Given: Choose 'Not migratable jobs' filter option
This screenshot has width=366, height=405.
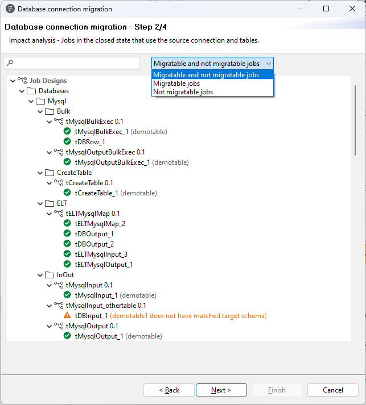Looking at the screenshot, I should (212, 92).
